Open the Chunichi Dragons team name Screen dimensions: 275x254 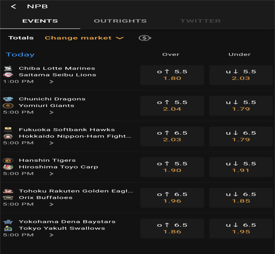click(x=52, y=99)
